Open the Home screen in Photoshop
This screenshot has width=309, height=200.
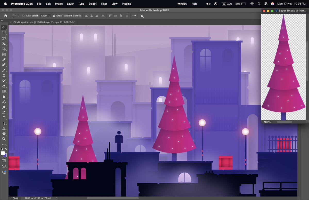click(5, 16)
